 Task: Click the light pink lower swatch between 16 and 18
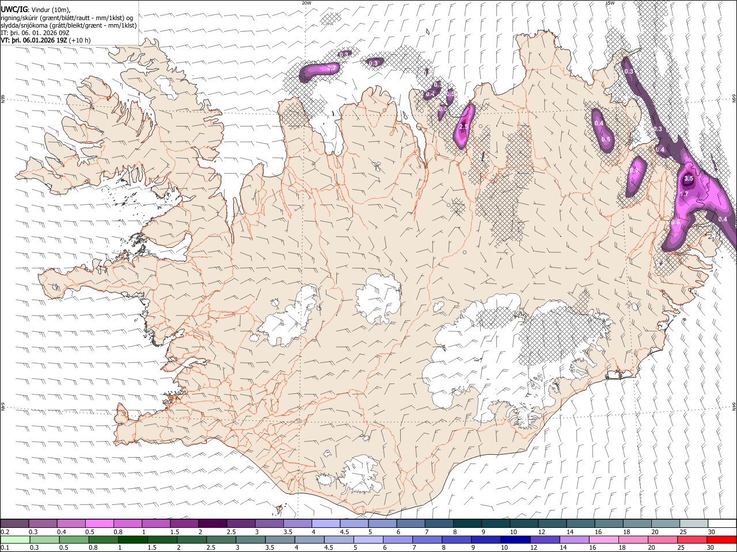point(603,539)
